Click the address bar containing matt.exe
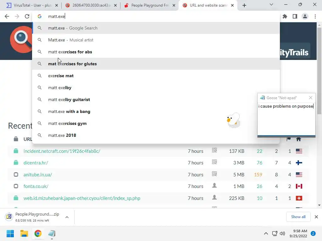The image size is (322, 241). (x=156, y=16)
